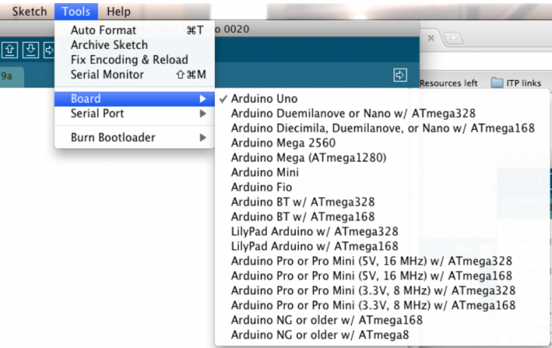Open Serial Monitor from the Tools menu

pos(107,75)
